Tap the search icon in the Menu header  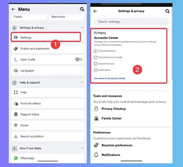pyautogui.click(x=82, y=9)
